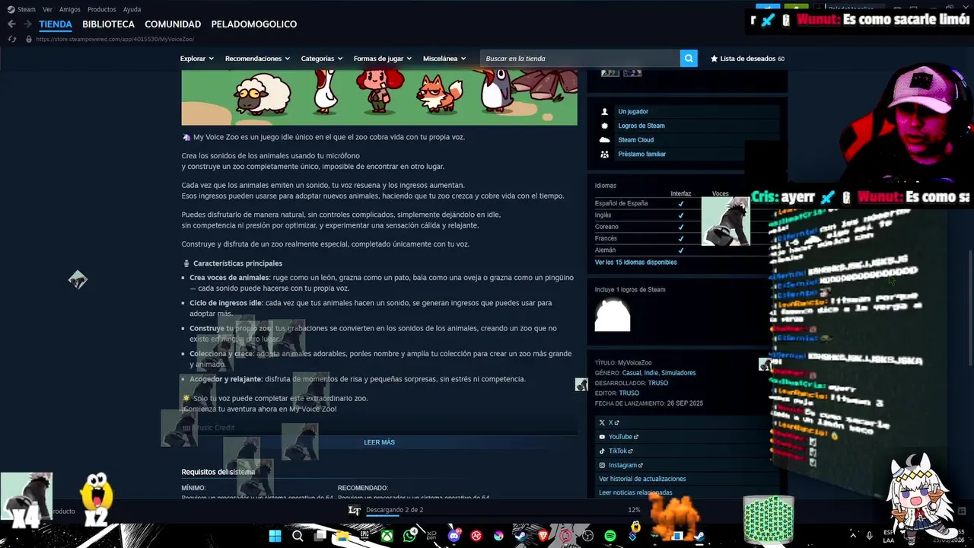This screenshot has height=548, width=974.
Task: Open the editor TRUSO link
Action: 629,393
